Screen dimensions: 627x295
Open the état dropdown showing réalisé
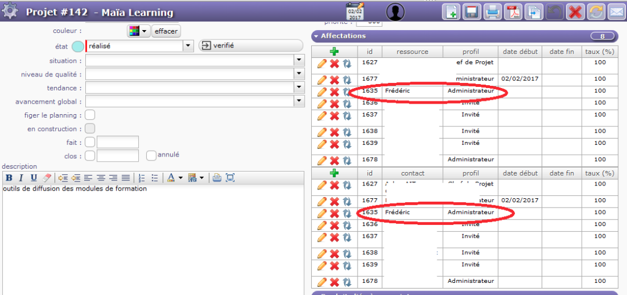point(188,46)
